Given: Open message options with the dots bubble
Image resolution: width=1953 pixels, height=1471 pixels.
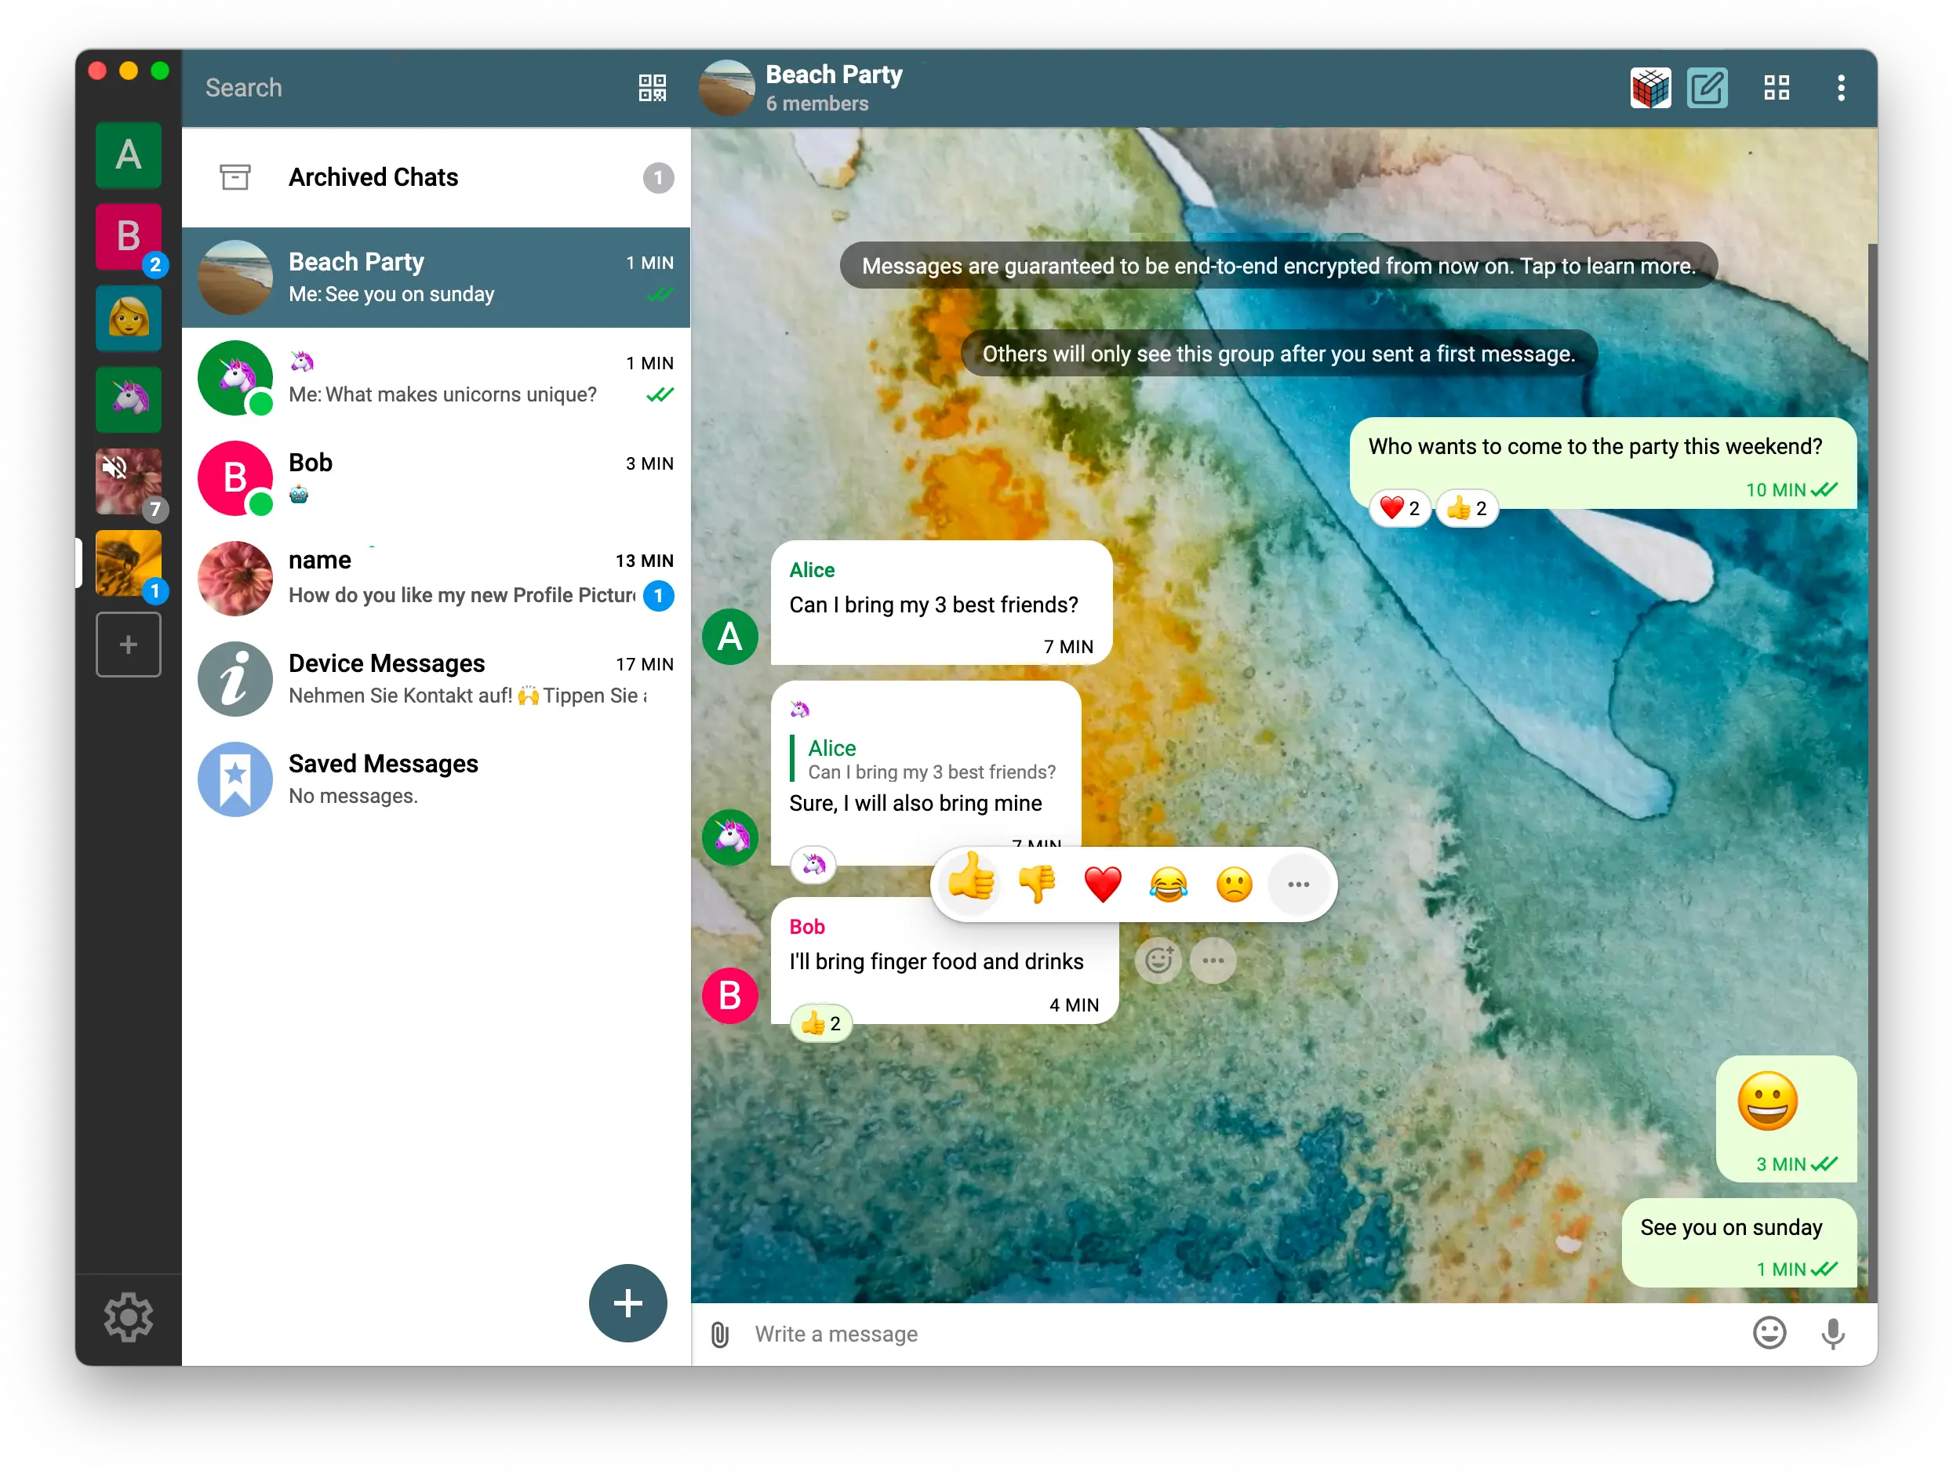Looking at the screenshot, I should point(1213,960).
